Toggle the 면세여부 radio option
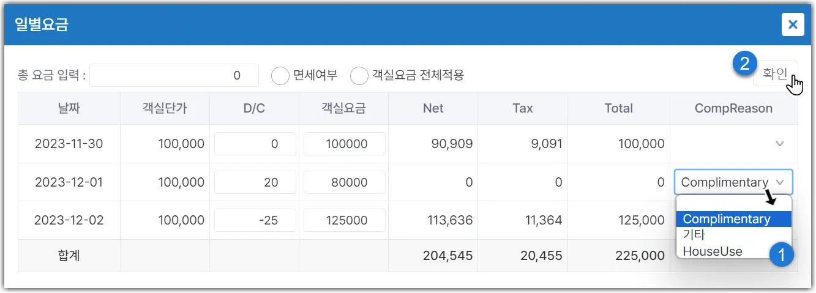 [280, 75]
